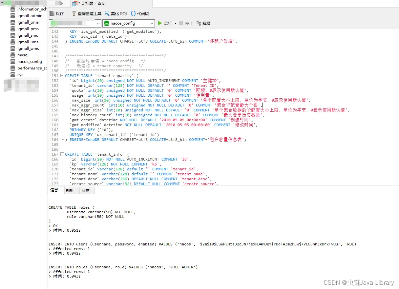Select lgmall_oms in the database tree

pos(28,22)
